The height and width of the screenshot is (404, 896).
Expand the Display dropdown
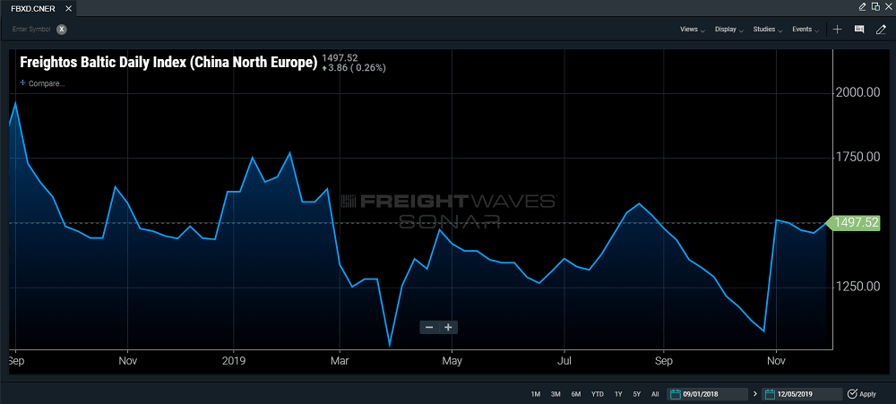coord(728,30)
